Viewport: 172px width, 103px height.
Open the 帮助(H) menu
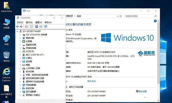click(x=48, y=22)
